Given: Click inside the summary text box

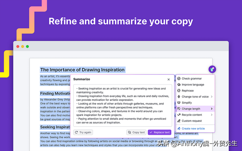Looking at the screenshot, I should (x=123, y=105).
